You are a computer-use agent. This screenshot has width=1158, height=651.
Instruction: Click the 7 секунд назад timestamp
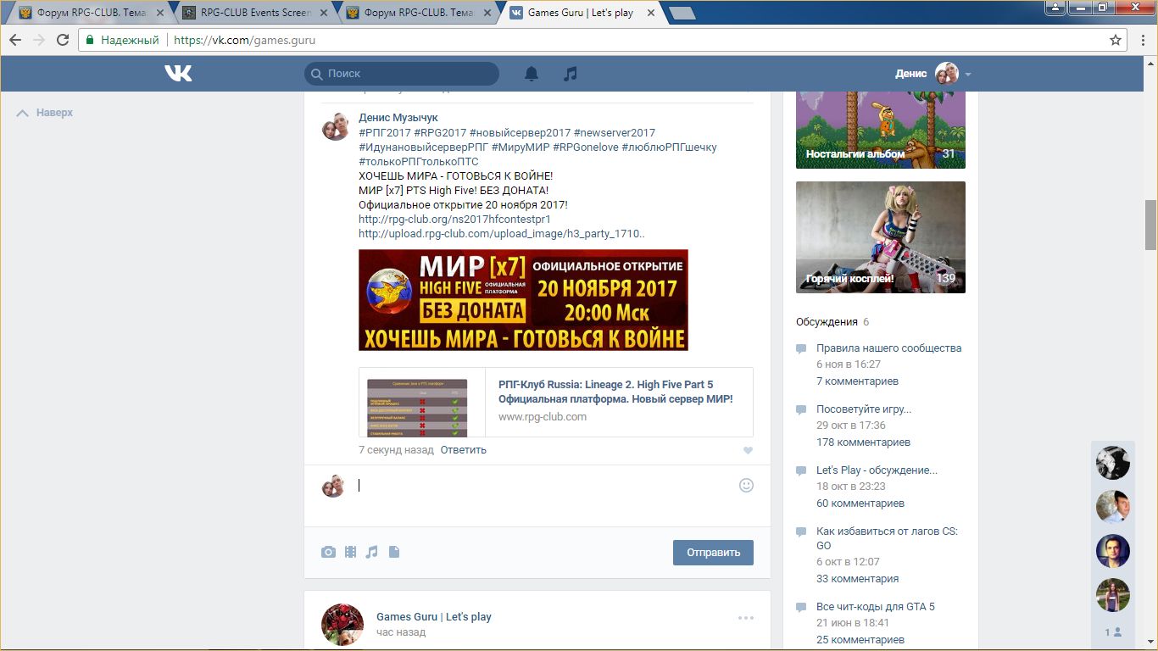pyautogui.click(x=396, y=450)
